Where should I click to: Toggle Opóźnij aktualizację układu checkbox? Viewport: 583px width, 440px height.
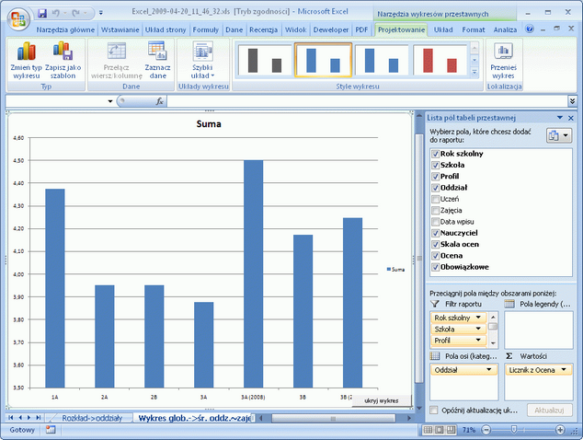point(433,411)
